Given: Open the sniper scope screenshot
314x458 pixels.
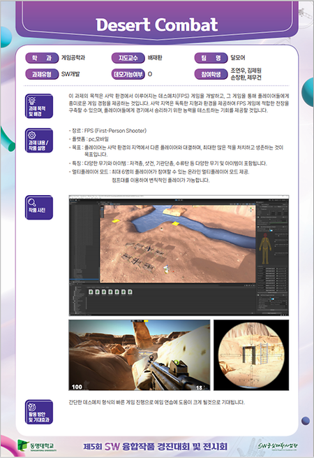Looking at the screenshot, I should click(251, 355).
